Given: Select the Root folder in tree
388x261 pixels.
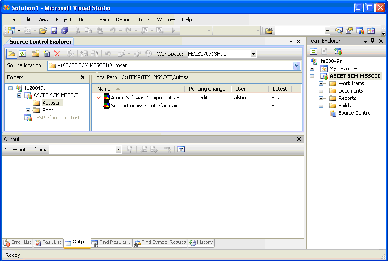Looking at the screenshot, I should [x=47, y=110].
